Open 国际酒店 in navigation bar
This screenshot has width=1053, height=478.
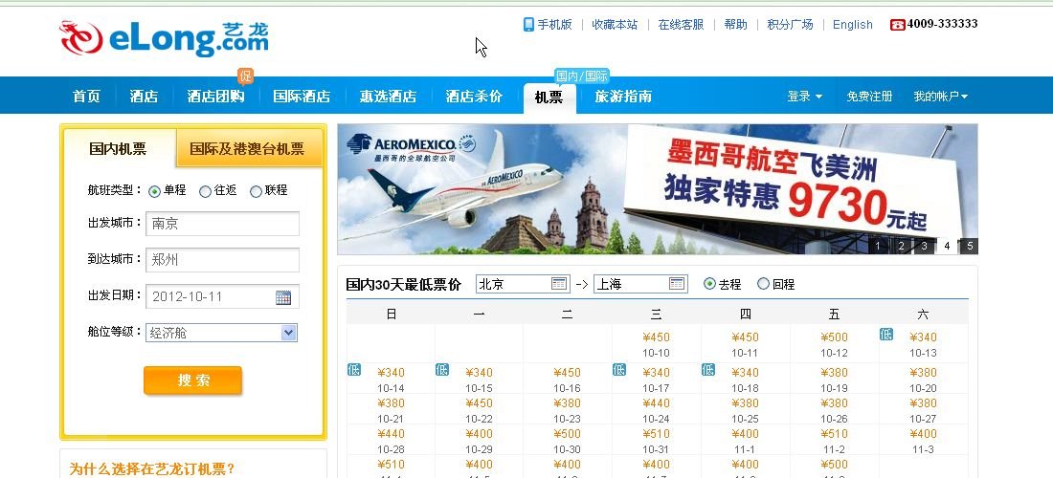pyautogui.click(x=302, y=97)
